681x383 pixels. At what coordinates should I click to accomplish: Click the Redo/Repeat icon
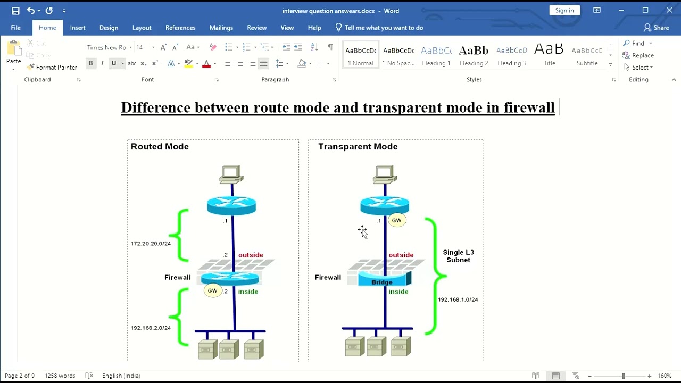49,11
